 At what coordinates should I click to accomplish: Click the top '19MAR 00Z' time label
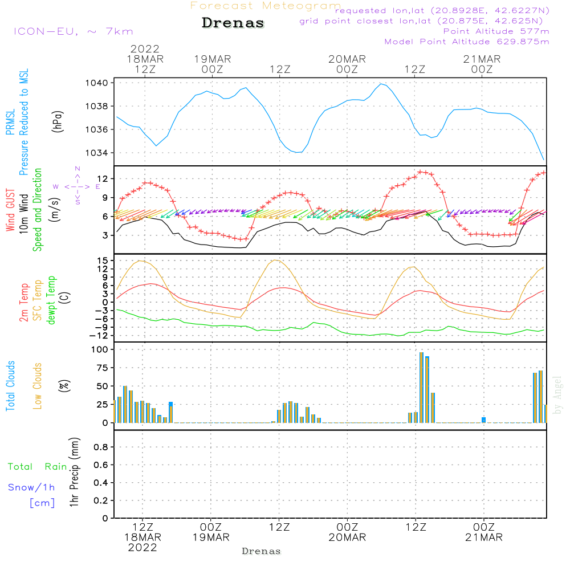pyautogui.click(x=213, y=64)
